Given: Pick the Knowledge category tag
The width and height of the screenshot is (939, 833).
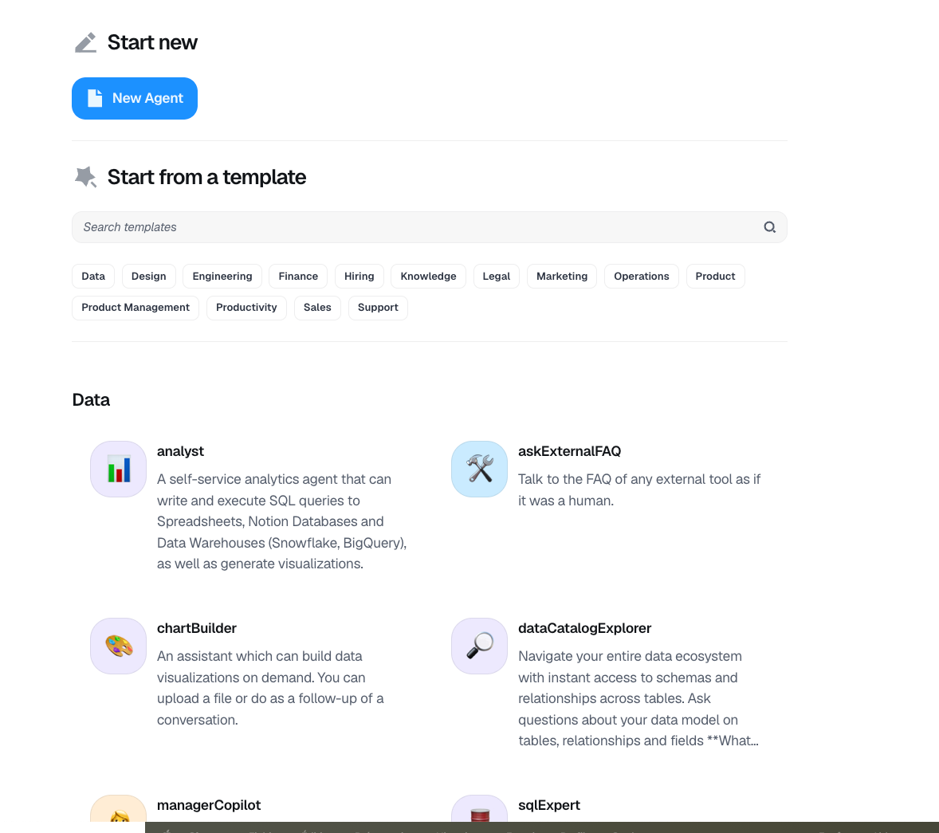Looking at the screenshot, I should coord(428,276).
